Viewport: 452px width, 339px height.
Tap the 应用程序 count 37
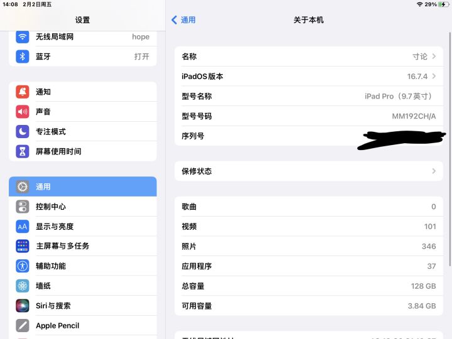[431, 266]
